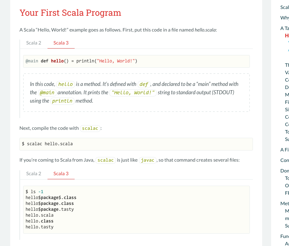Viewport: 289px width, 246px height.
Task: Select Scala 3 tab above ls listing
Action: point(61,174)
